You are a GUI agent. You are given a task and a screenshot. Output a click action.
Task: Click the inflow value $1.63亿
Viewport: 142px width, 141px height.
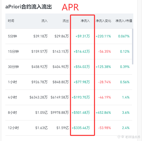click(41, 128)
